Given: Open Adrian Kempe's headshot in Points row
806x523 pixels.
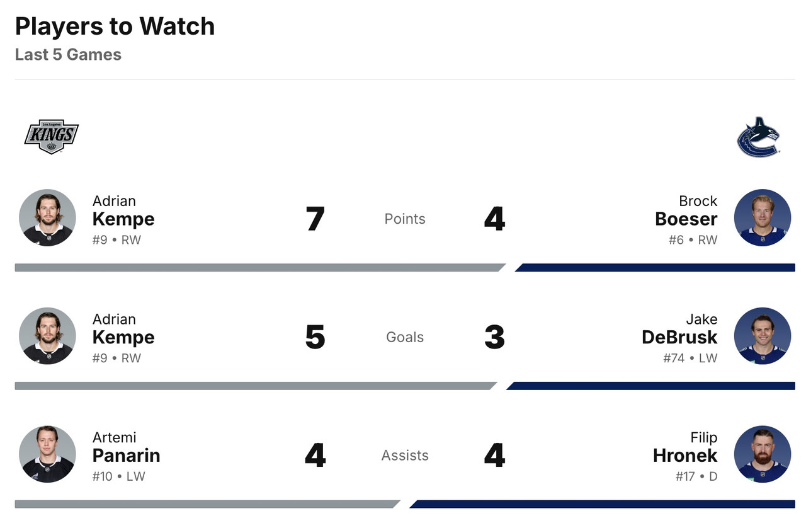Looking at the screenshot, I should coord(47,217).
